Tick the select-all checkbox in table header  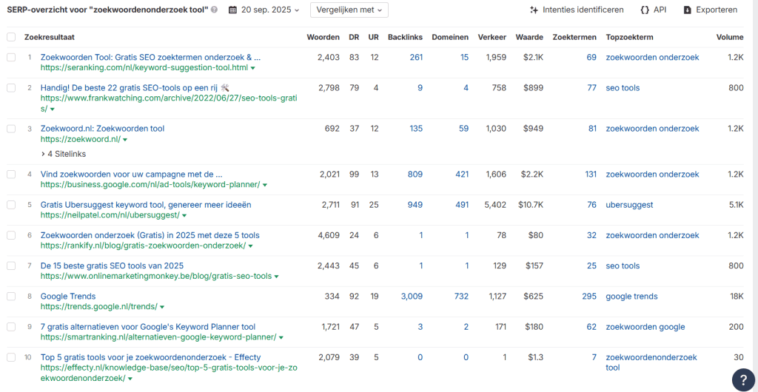(x=10, y=37)
